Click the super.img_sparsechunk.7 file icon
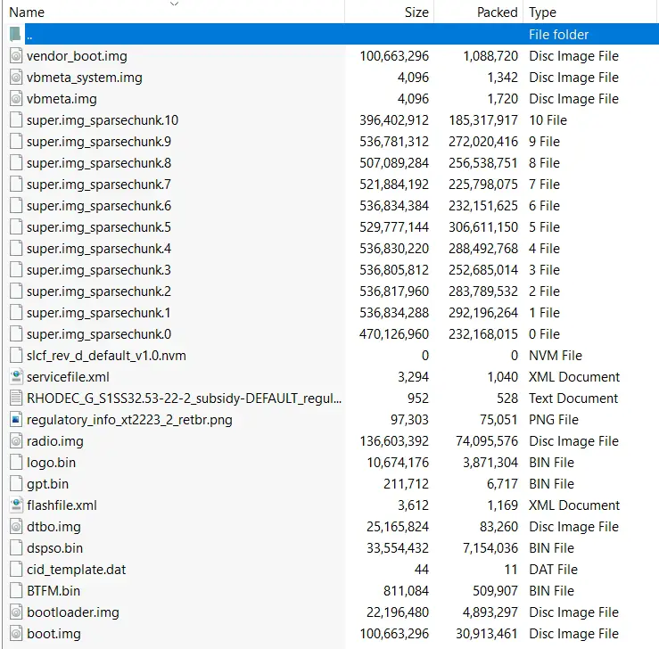659x649 pixels. 16,184
